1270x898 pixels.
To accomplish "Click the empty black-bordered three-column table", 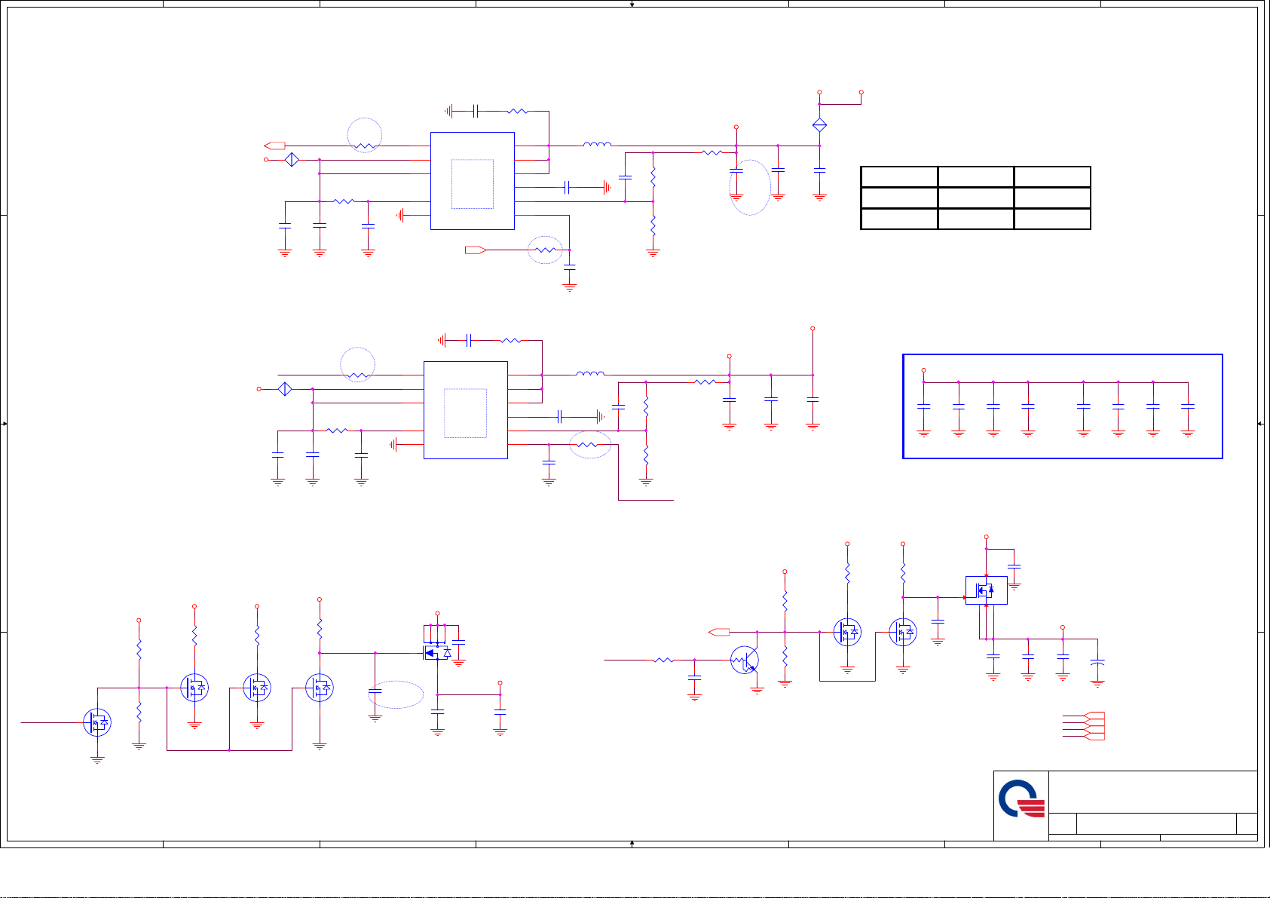I will (975, 198).
